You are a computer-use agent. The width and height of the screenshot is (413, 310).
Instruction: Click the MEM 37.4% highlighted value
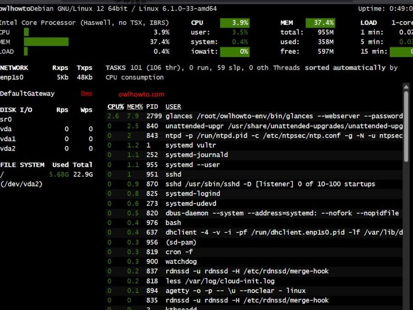(320, 23)
